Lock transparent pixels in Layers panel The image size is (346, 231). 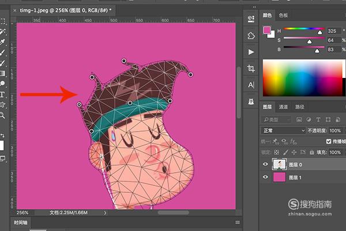click(276, 152)
